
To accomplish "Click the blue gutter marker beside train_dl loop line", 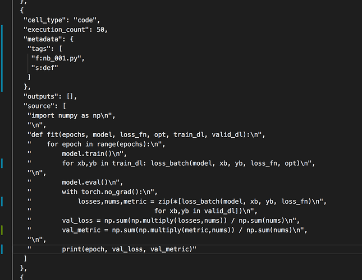I will [x=2, y=163].
